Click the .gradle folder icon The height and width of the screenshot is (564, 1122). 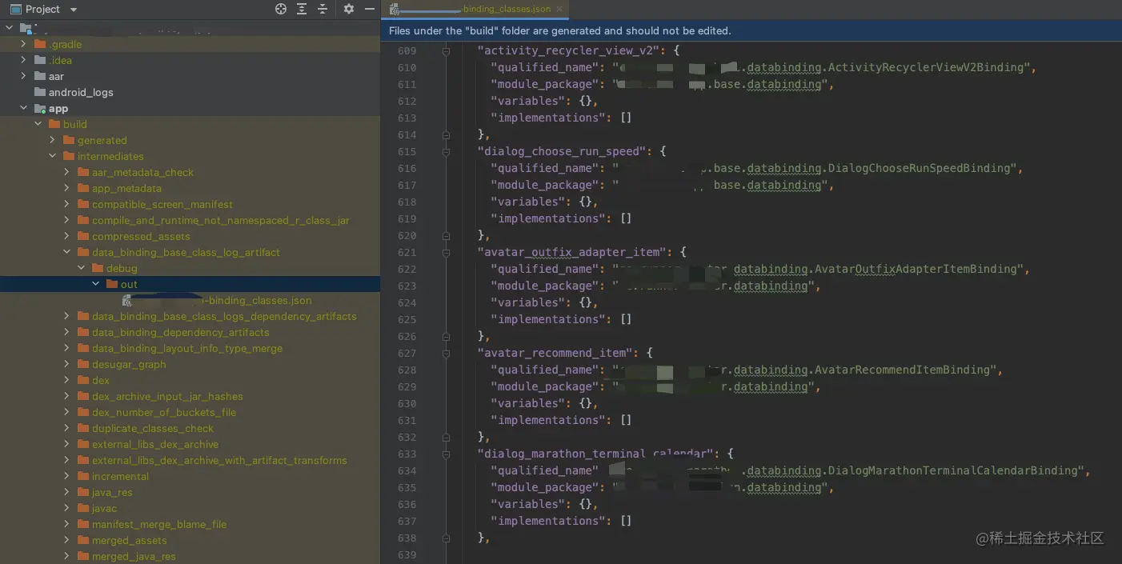(x=40, y=44)
